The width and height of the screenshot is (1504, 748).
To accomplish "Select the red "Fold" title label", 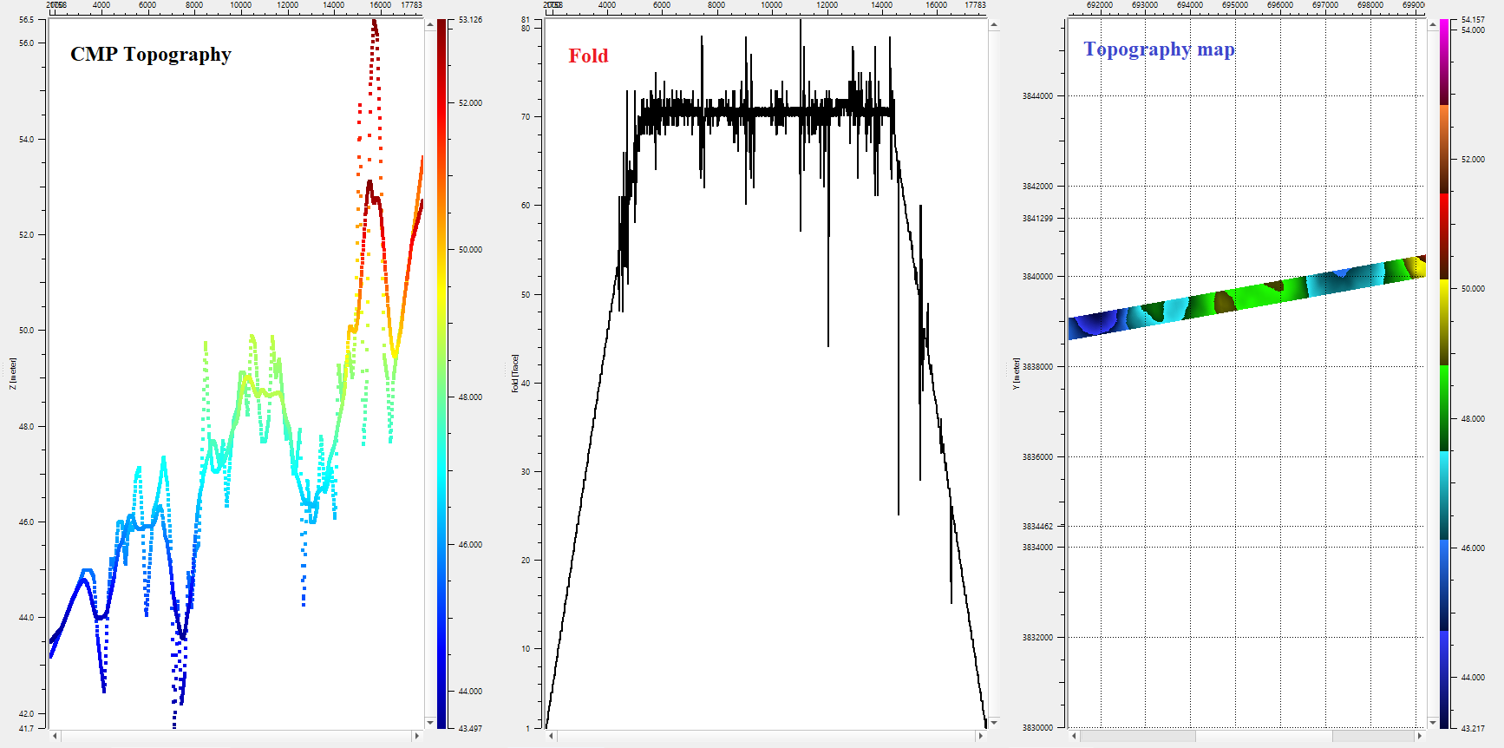I will click(588, 56).
